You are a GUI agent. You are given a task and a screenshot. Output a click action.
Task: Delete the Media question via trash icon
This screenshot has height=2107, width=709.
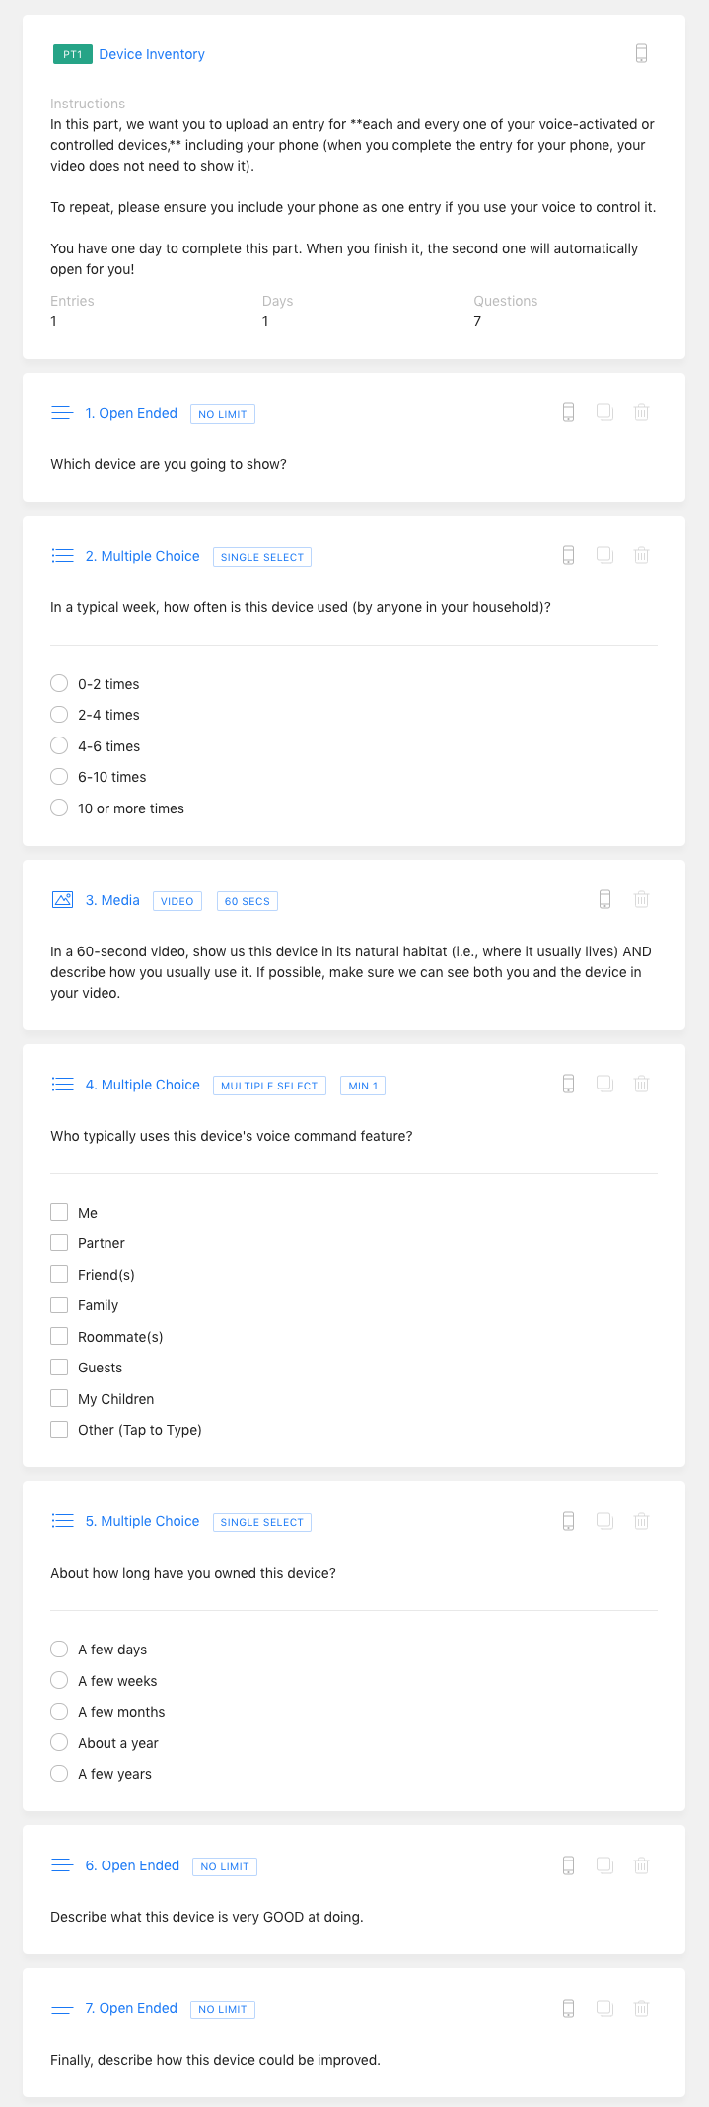pyautogui.click(x=641, y=899)
